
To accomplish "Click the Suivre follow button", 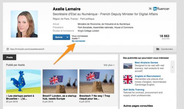I will click(x=59, y=37).
